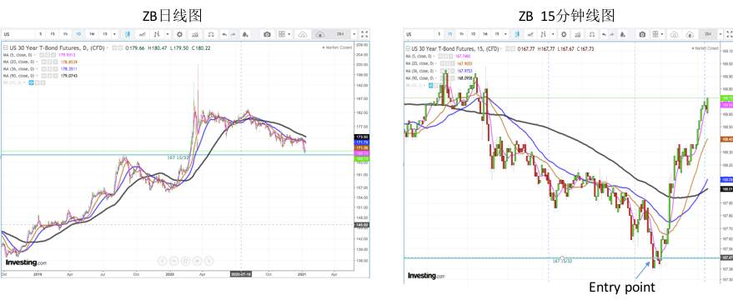This screenshot has width=733, height=305.
Task: Redo action in daily chart toolbar
Action: 233,34
